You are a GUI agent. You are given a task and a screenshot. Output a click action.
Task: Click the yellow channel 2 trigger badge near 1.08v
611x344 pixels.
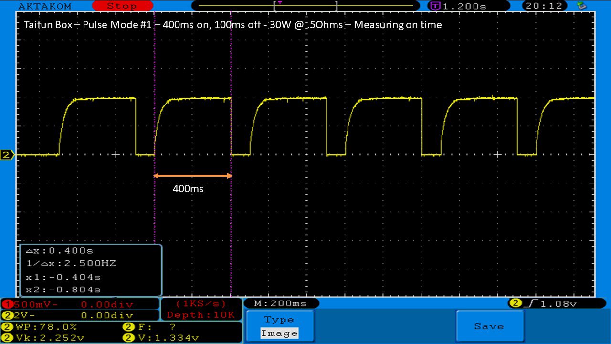coord(515,303)
